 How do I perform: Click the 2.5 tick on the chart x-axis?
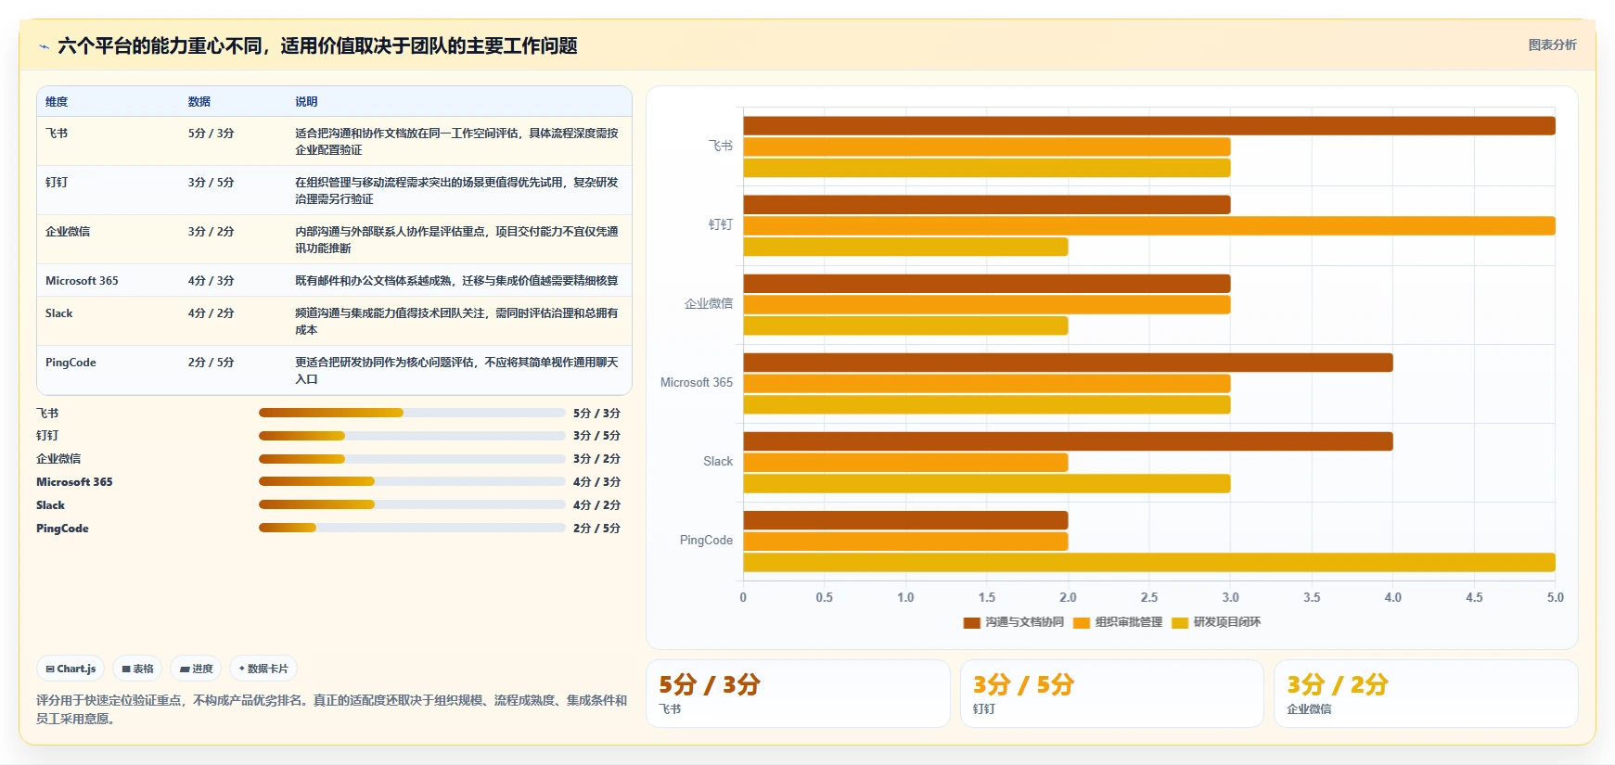click(x=1149, y=598)
